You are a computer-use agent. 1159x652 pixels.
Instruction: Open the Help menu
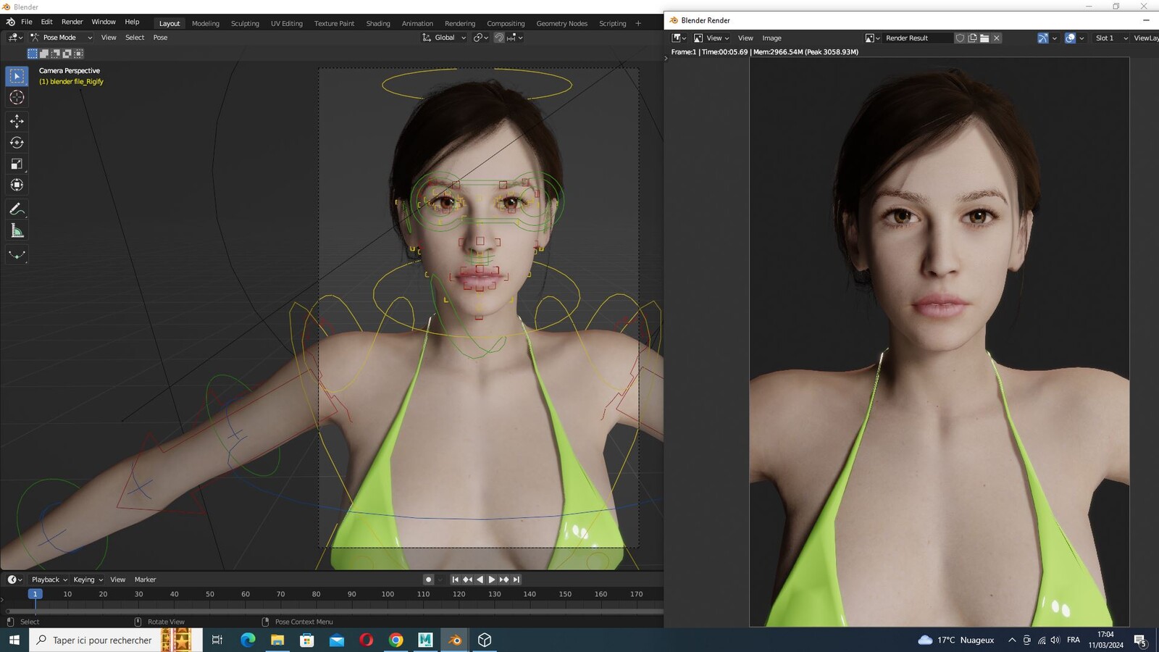(132, 22)
